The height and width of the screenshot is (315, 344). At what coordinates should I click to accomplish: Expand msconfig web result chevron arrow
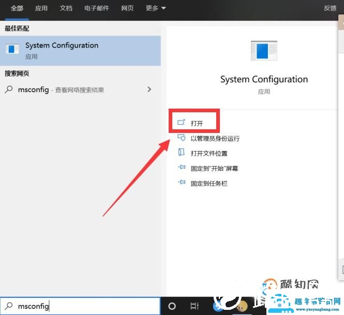tap(149, 89)
